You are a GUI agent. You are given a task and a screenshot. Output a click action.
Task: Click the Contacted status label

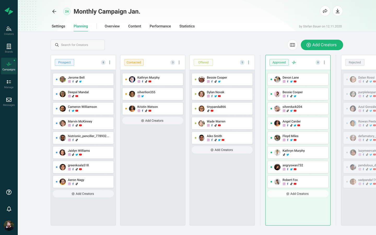tap(134, 62)
